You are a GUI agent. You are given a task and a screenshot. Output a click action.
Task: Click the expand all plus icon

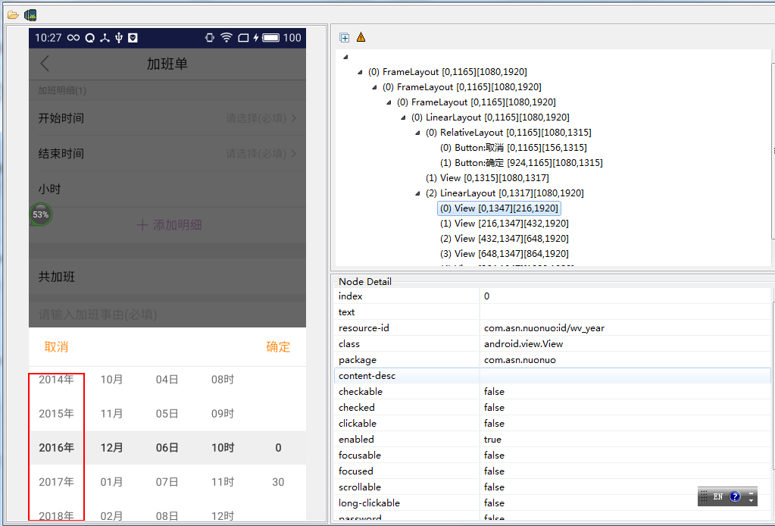[x=345, y=38]
